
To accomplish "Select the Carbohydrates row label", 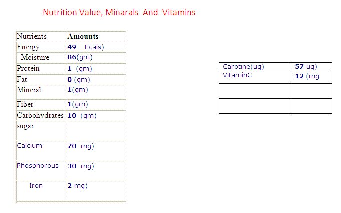I will click(40, 115).
